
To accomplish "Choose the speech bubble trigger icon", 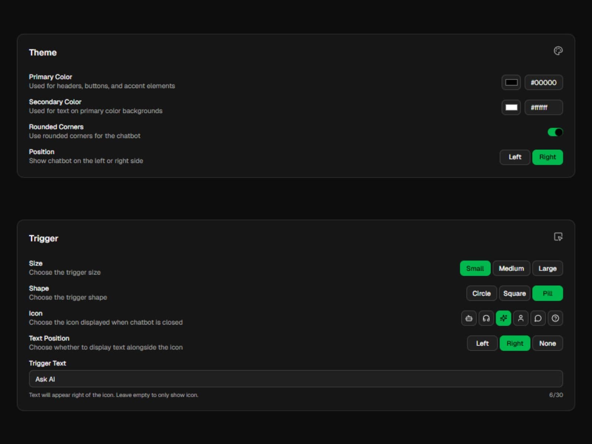I will 538,318.
